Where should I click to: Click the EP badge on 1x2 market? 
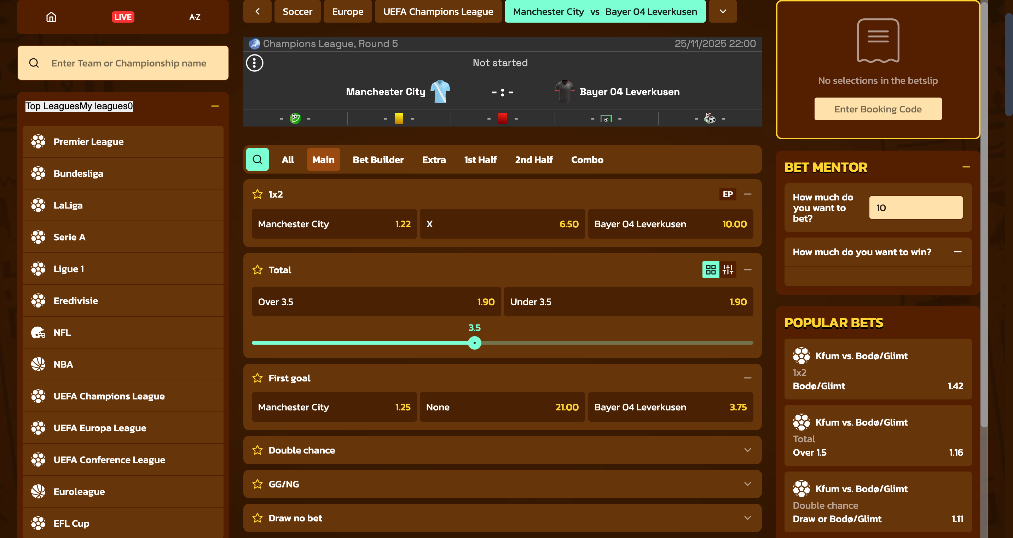click(x=728, y=194)
